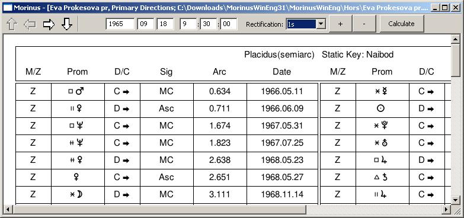Click the vertical scrollbar up arrow
Viewport: 464px width, 218px height.
click(x=456, y=39)
